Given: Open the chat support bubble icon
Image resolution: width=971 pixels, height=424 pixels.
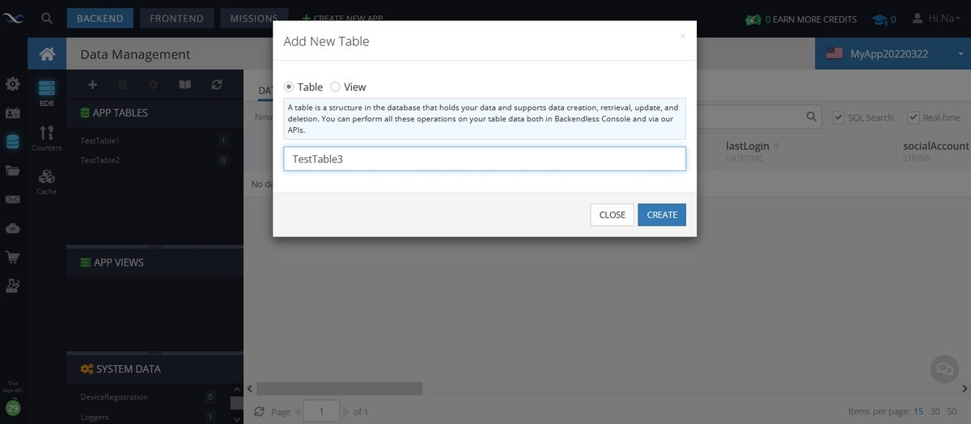Looking at the screenshot, I should point(943,368).
